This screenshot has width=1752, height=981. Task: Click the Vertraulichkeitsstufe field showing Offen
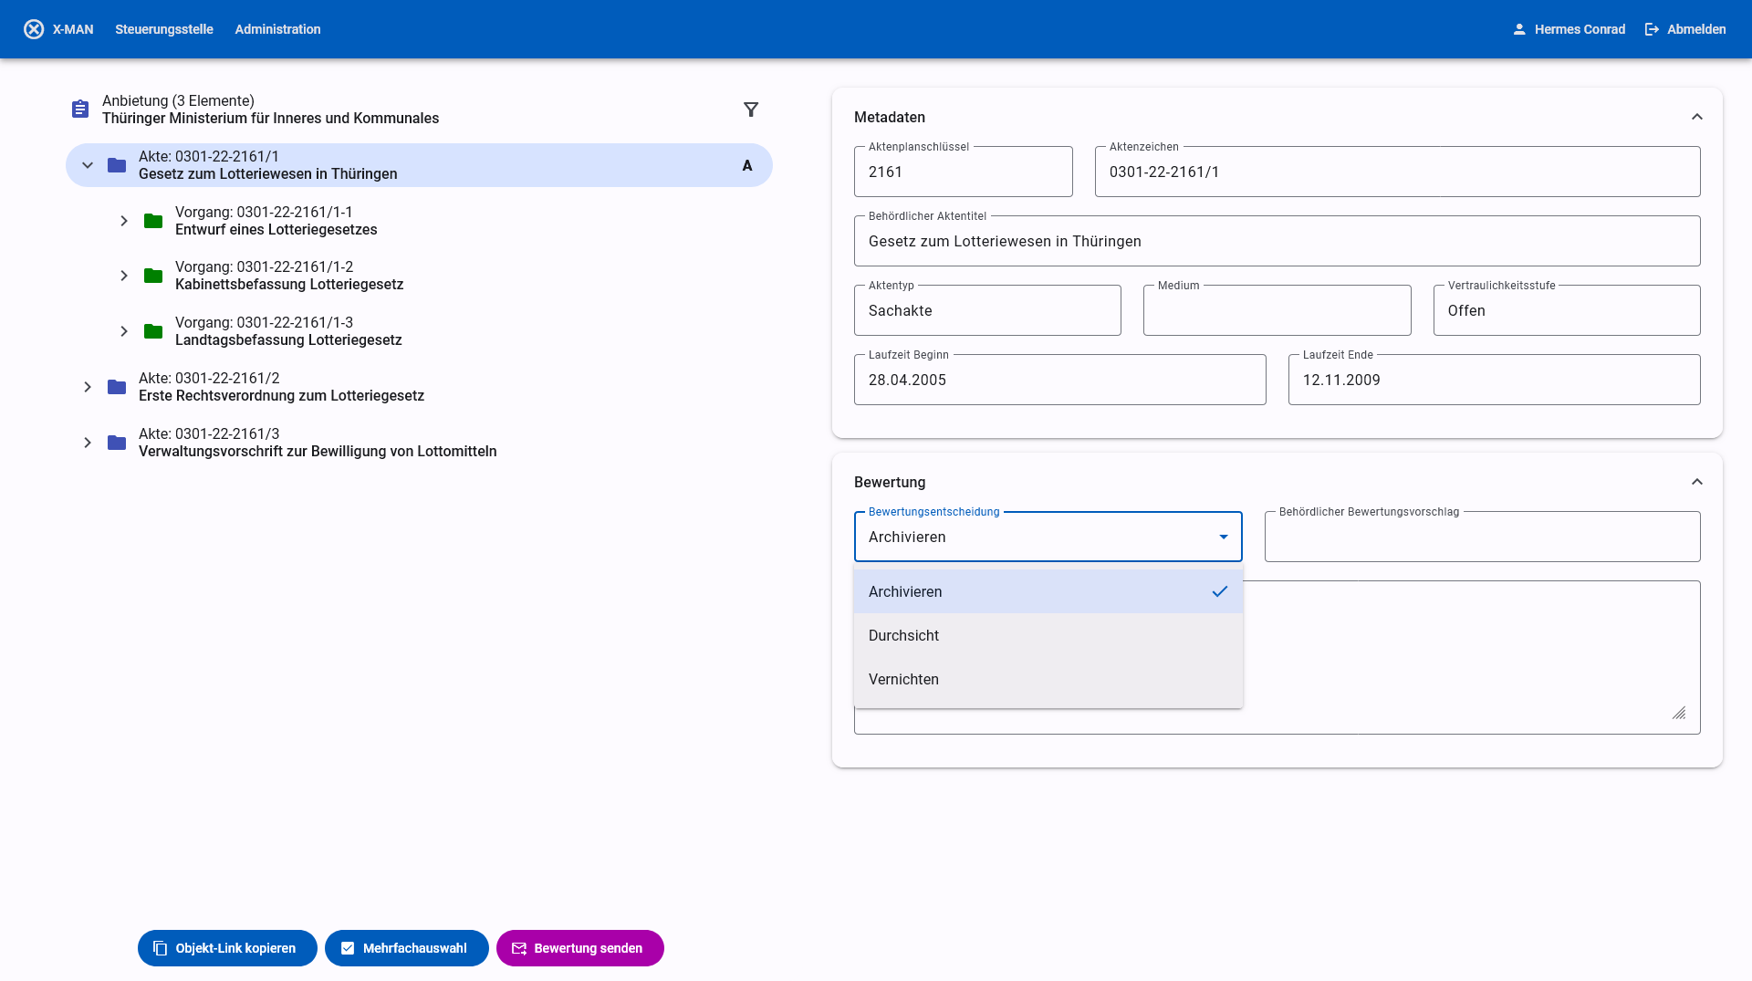1567,310
